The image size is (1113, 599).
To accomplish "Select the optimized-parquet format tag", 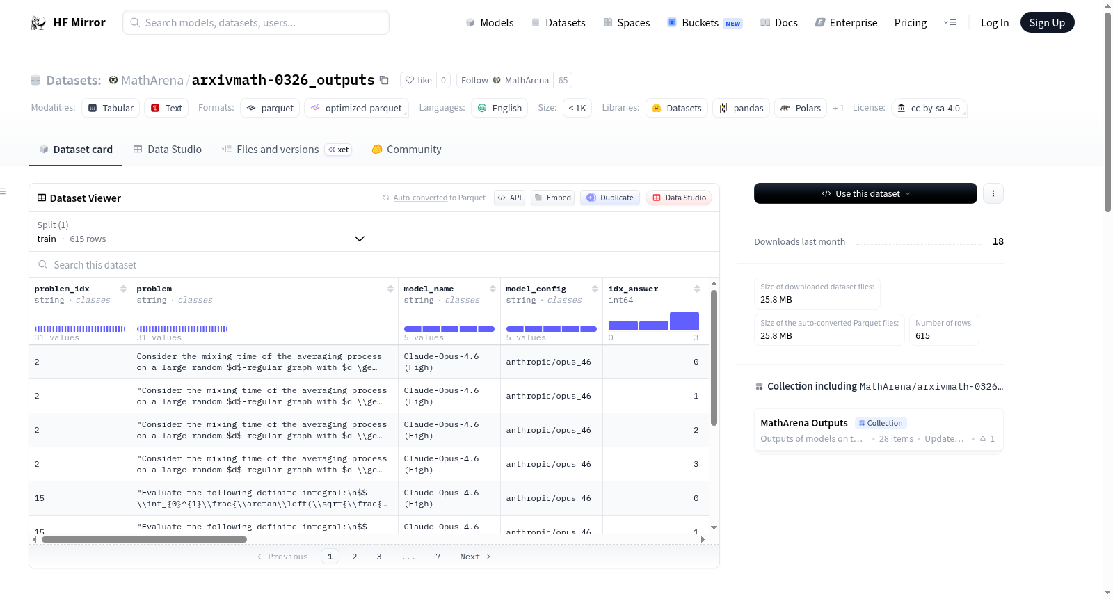I will coord(356,108).
